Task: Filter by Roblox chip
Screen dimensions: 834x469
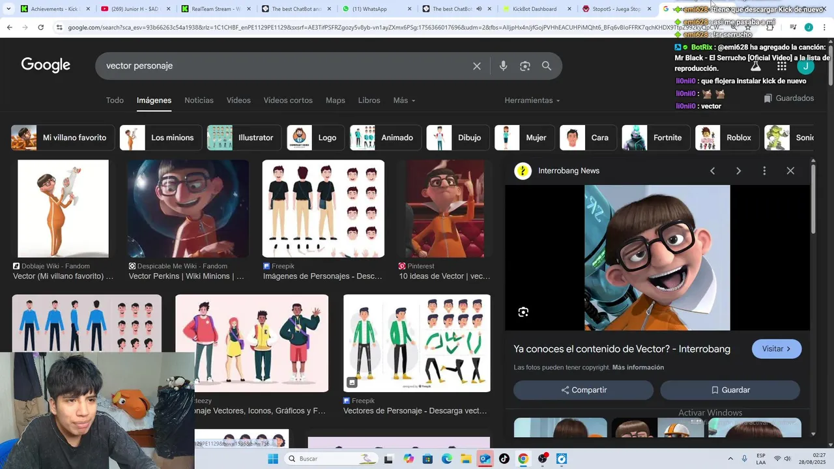Action: click(x=727, y=137)
